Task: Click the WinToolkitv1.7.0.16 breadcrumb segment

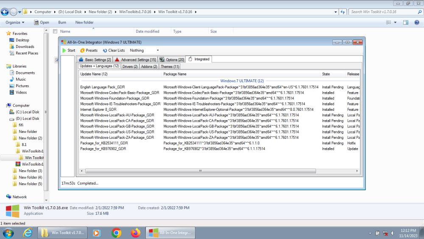Action: pos(135,12)
